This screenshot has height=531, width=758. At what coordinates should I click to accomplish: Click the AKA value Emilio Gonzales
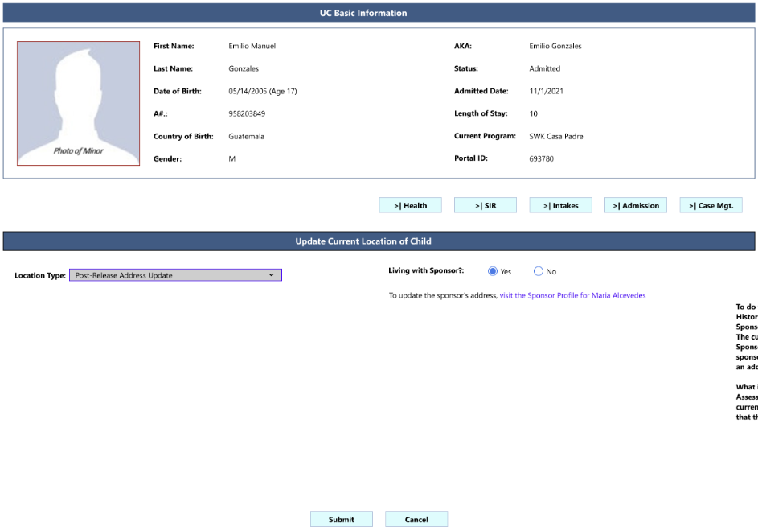click(x=555, y=46)
